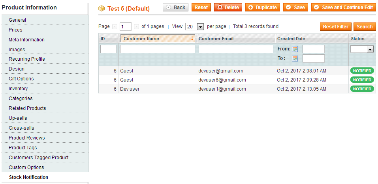Go back using the Back button
This screenshot has height=184, width=378.
coord(175,7)
